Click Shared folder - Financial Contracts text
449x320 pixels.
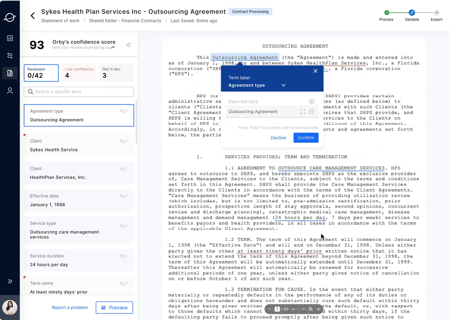tap(125, 21)
